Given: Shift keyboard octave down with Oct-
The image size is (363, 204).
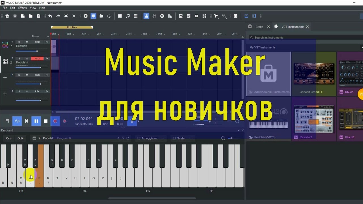Looking at the screenshot, I should coord(9,138).
